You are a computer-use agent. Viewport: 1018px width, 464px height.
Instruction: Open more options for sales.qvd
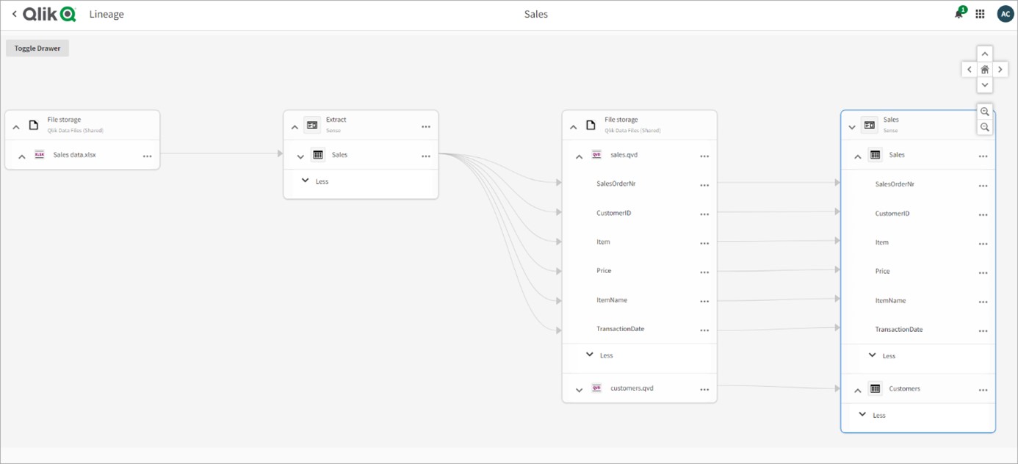click(x=704, y=156)
